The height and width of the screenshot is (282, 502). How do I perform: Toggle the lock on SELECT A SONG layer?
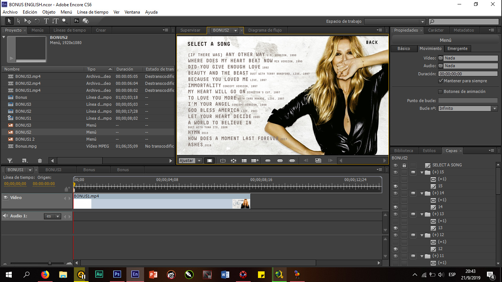click(x=404, y=165)
